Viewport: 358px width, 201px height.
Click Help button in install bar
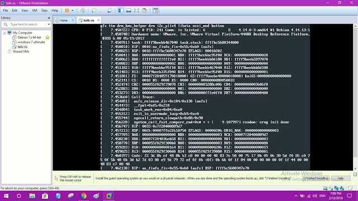(x=341, y=178)
